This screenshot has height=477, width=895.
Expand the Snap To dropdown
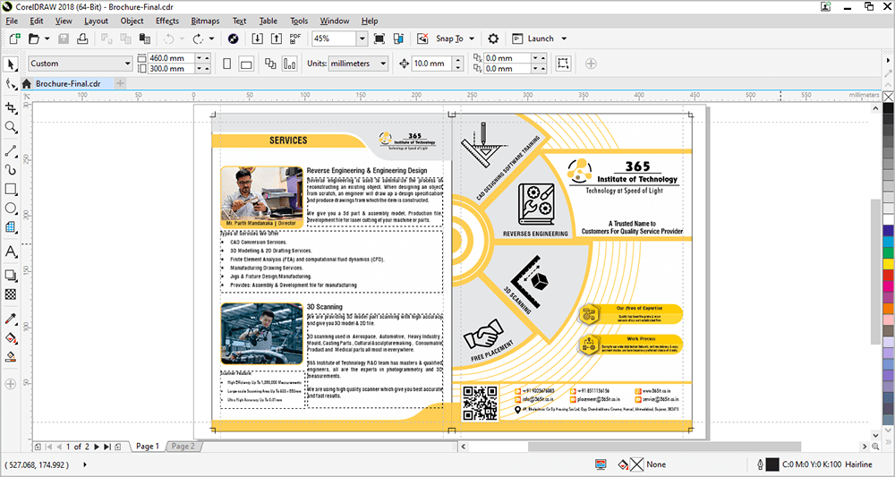[x=472, y=38]
